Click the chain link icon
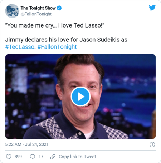Viewport: 161px width, 163px height. click(x=53, y=157)
